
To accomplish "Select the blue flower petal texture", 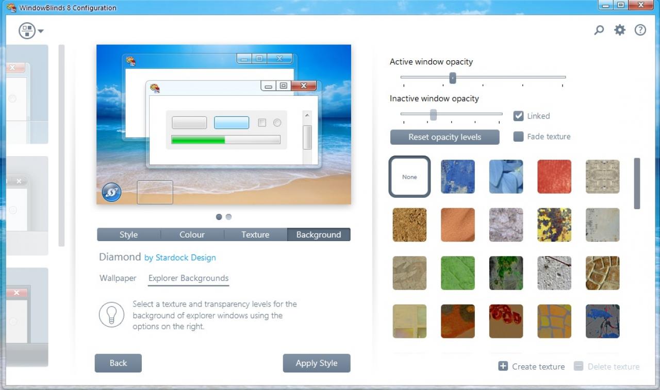I will tap(506, 177).
